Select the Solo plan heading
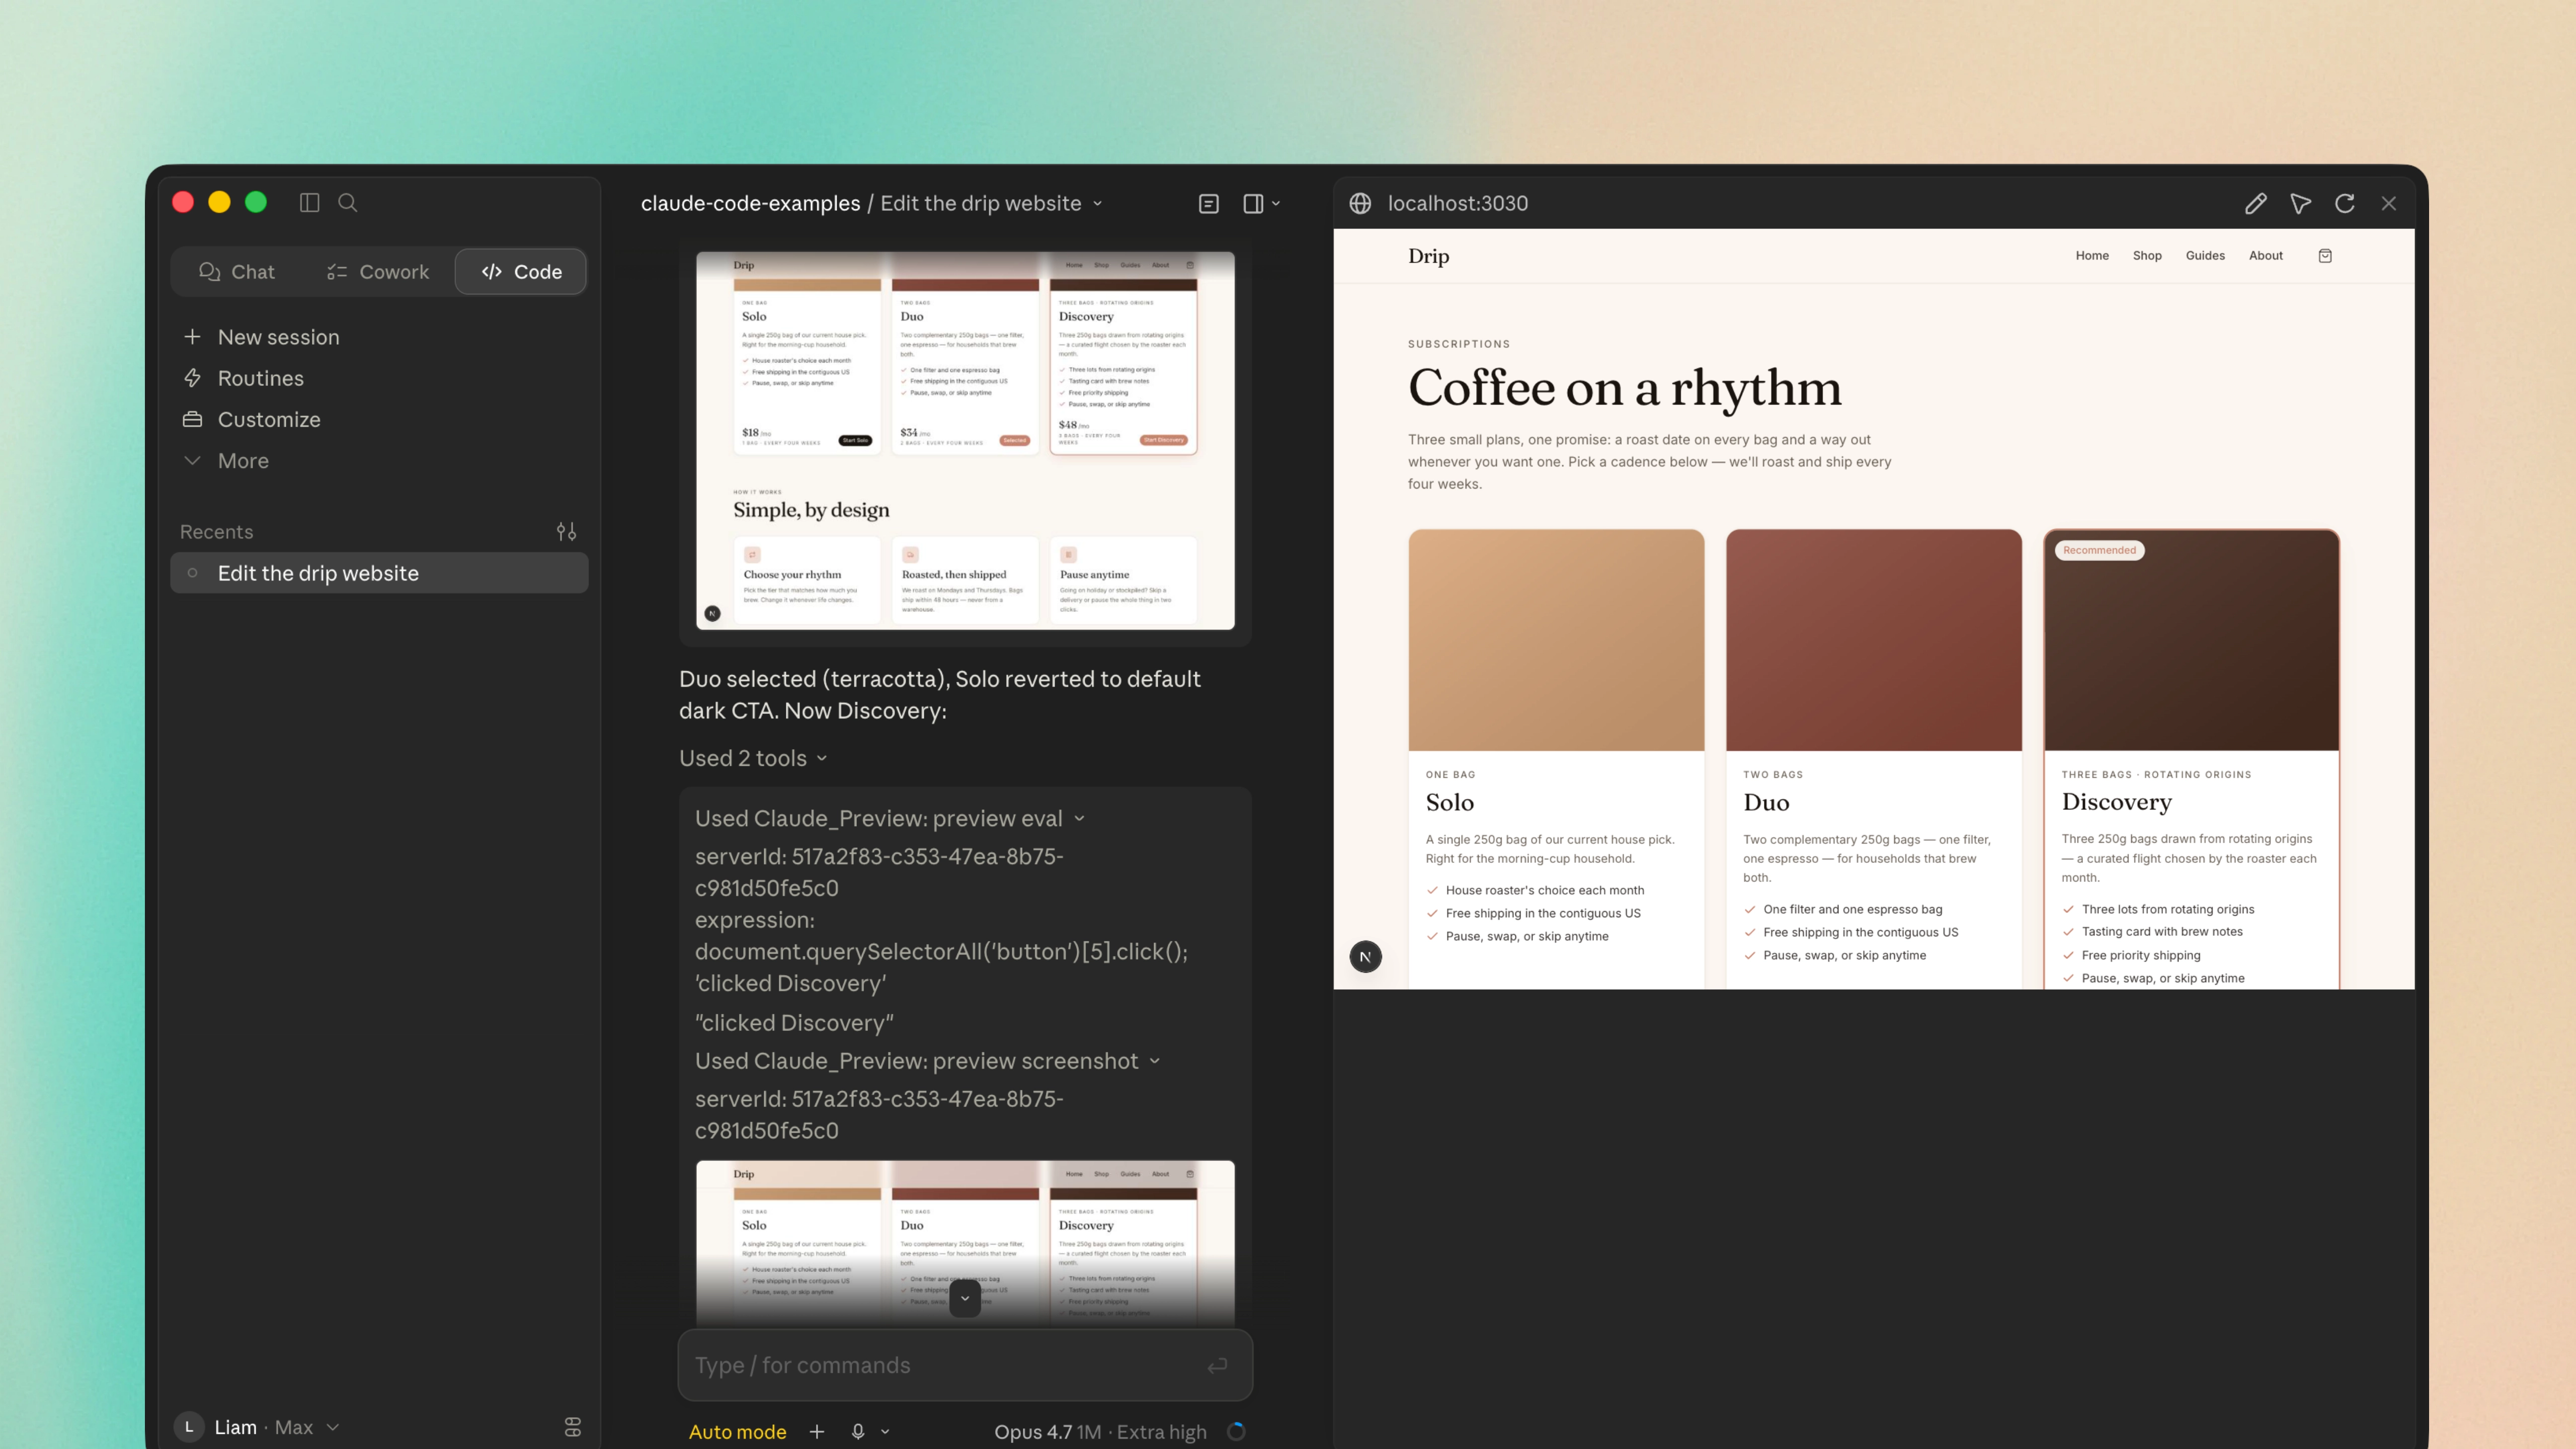This screenshot has width=2576, height=1449. tap(1450, 803)
